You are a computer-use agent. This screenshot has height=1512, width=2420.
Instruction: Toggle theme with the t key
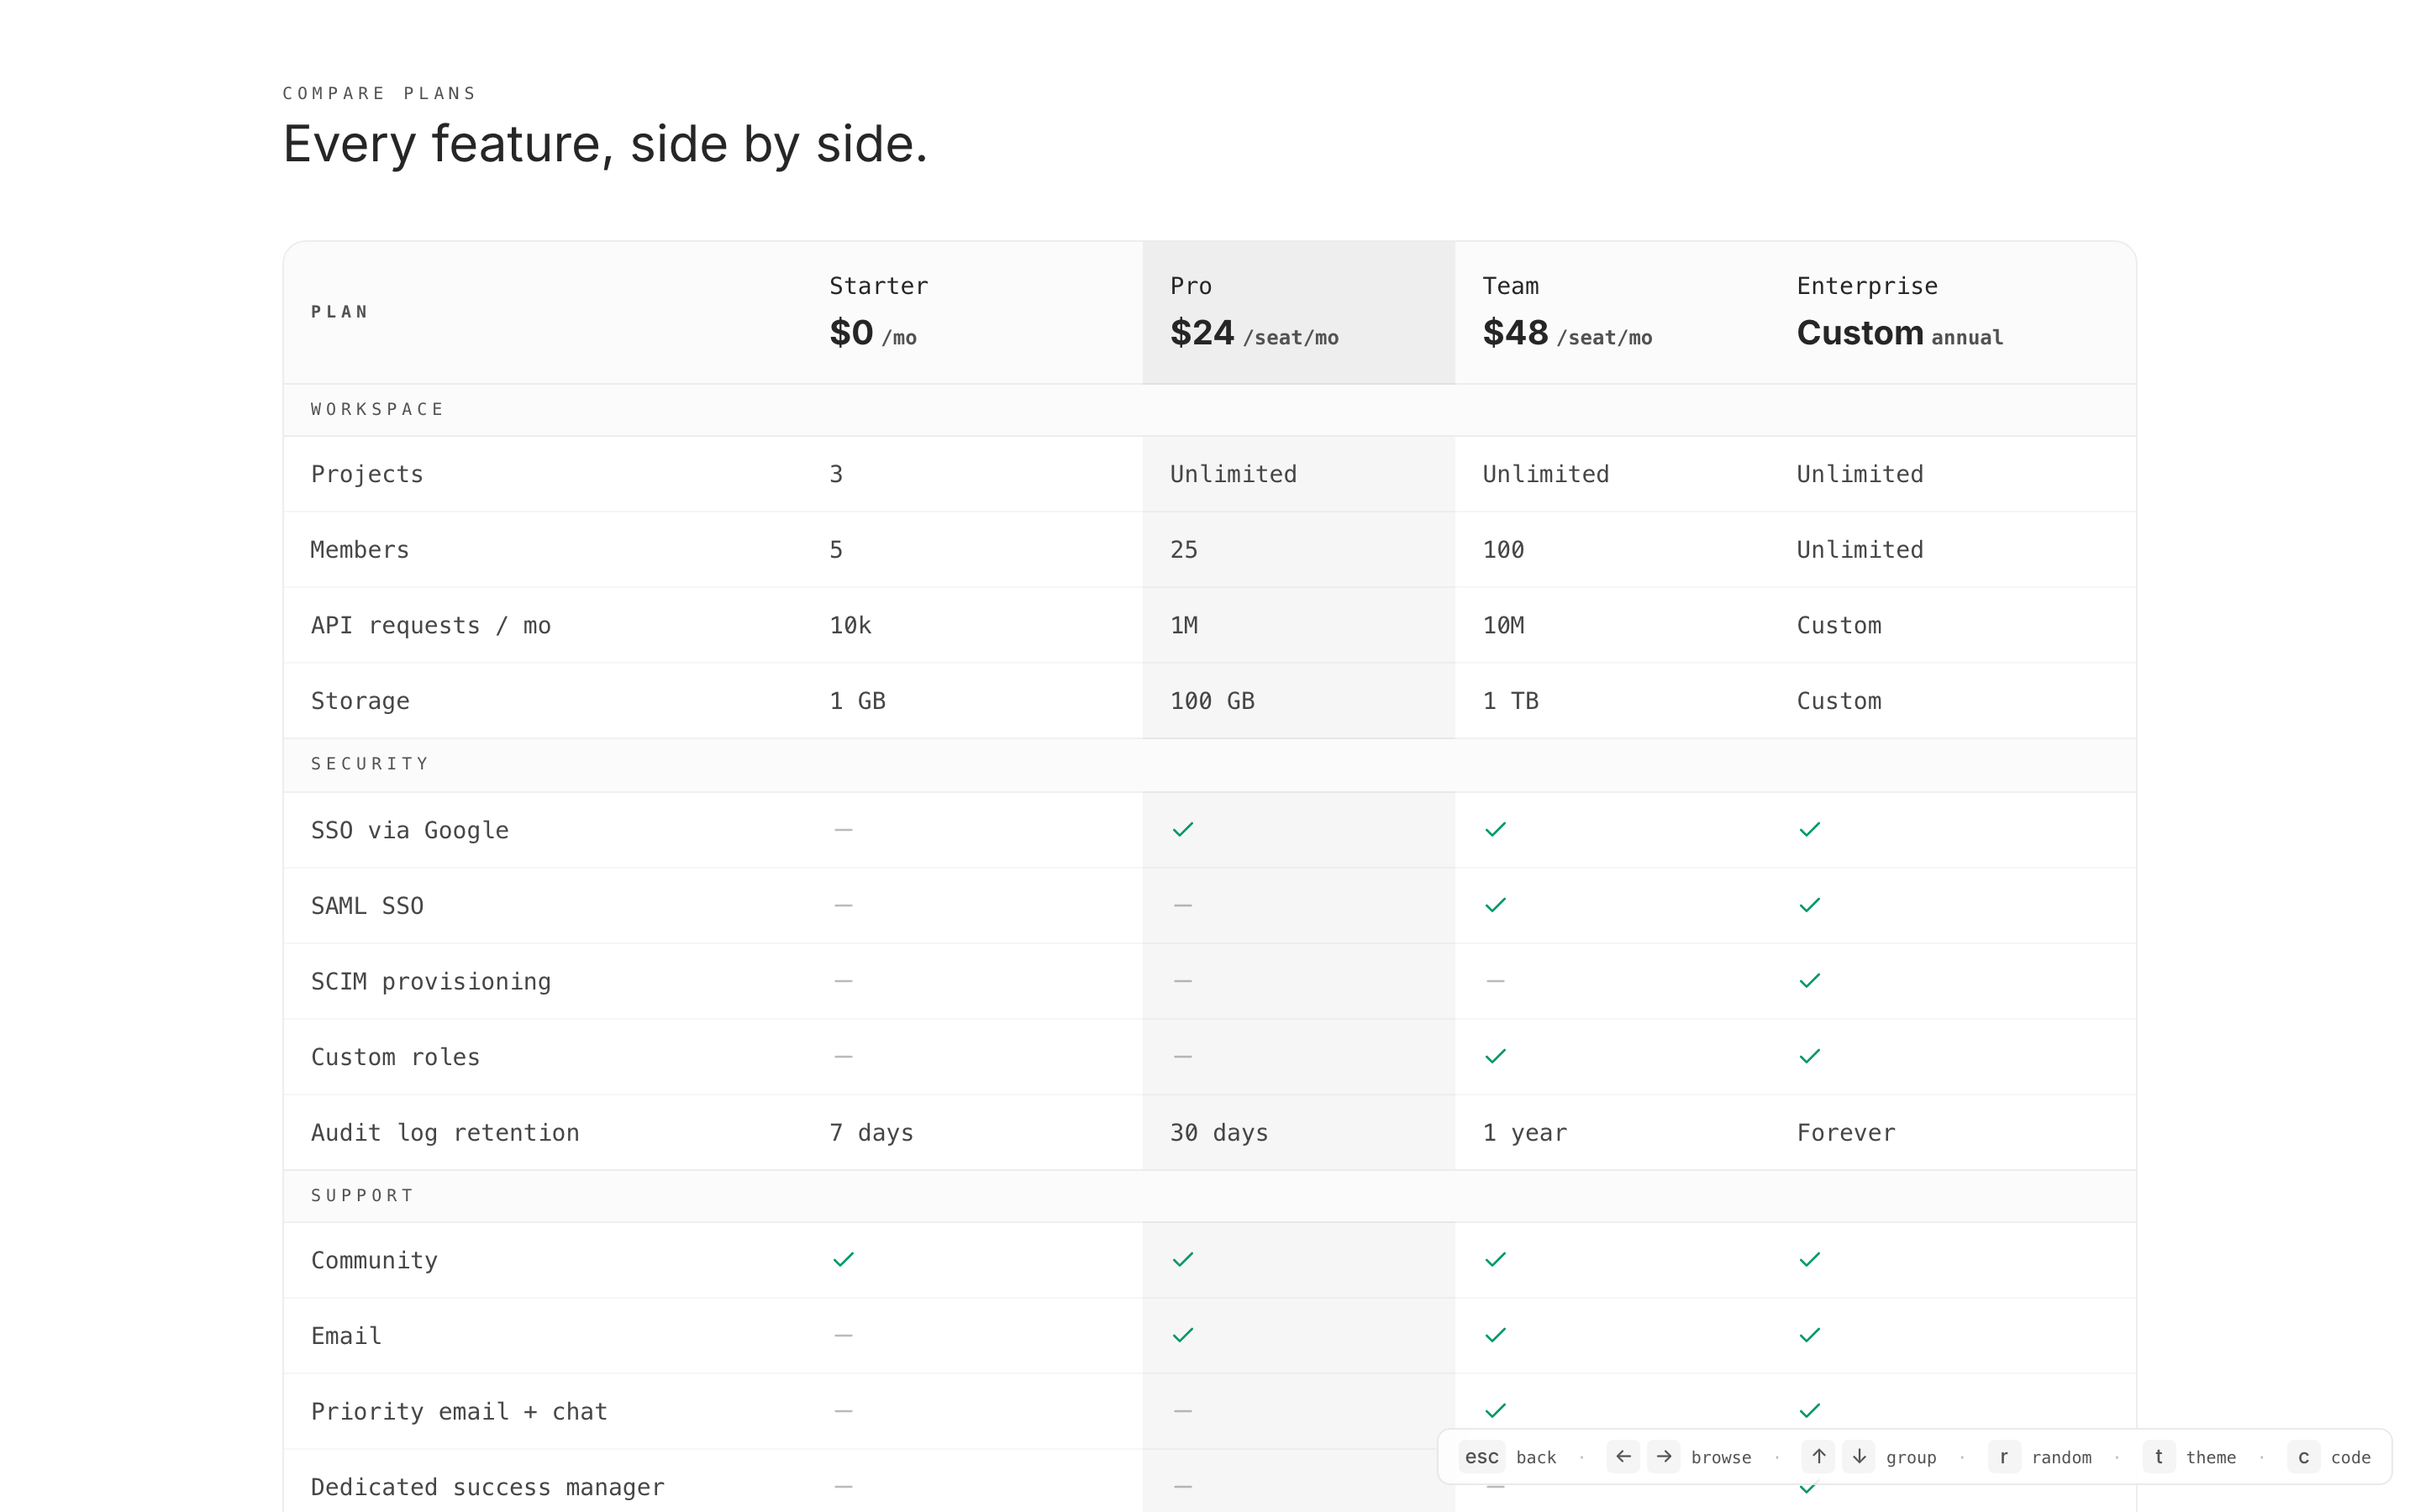click(x=2158, y=1457)
